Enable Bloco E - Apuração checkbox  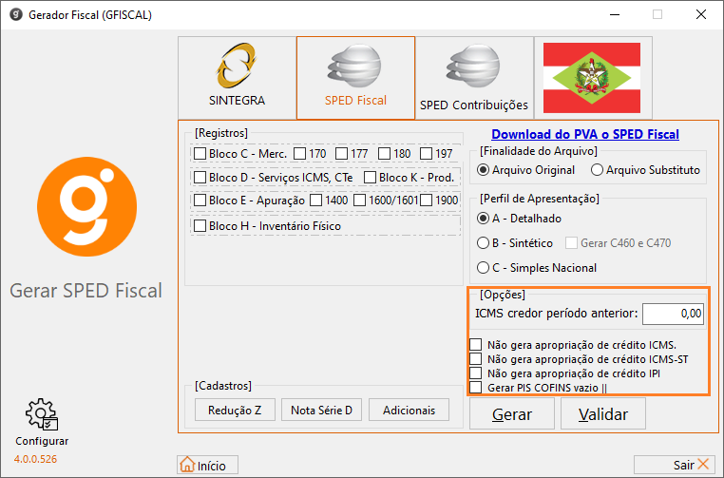coord(200,200)
